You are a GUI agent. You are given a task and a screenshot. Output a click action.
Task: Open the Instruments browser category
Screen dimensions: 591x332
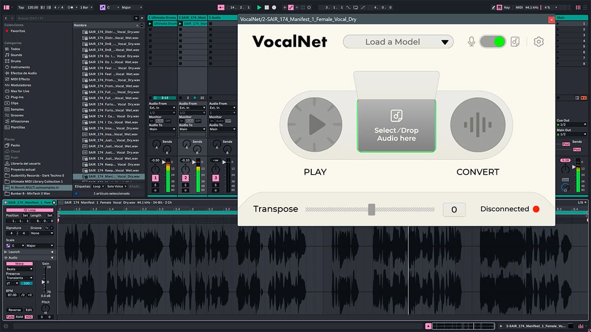20,67
